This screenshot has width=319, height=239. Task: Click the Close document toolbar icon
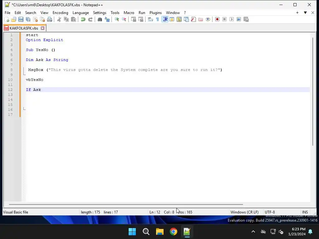tap(36, 19)
